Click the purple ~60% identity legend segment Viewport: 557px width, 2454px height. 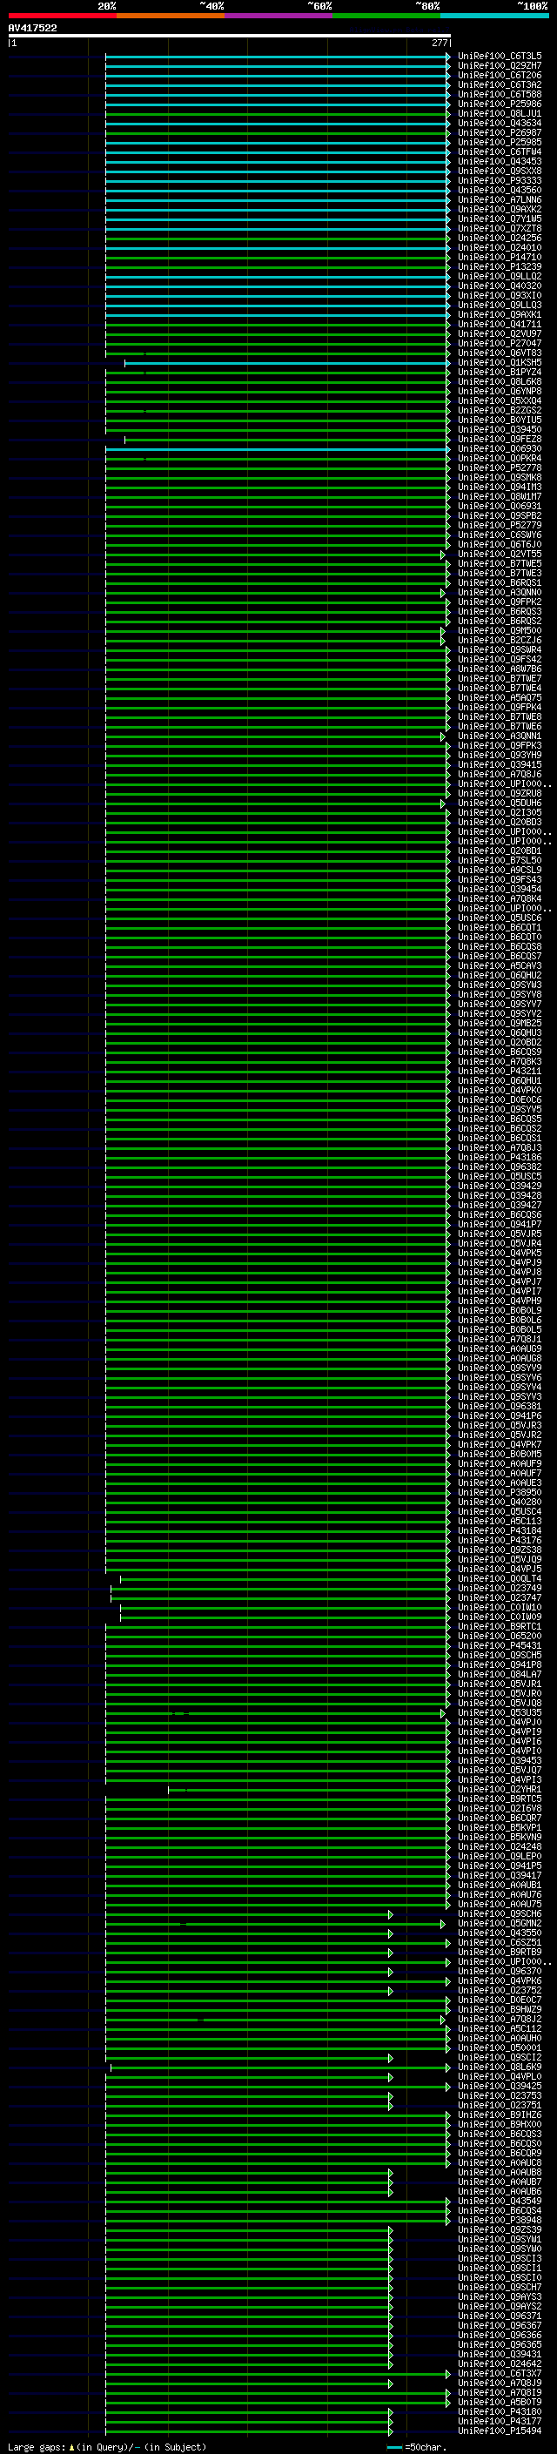278,16
